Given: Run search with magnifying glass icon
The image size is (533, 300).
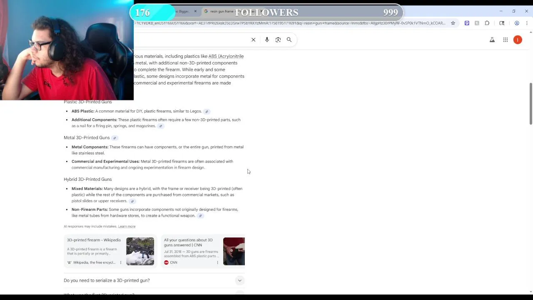Looking at the screenshot, I should [x=289, y=40].
